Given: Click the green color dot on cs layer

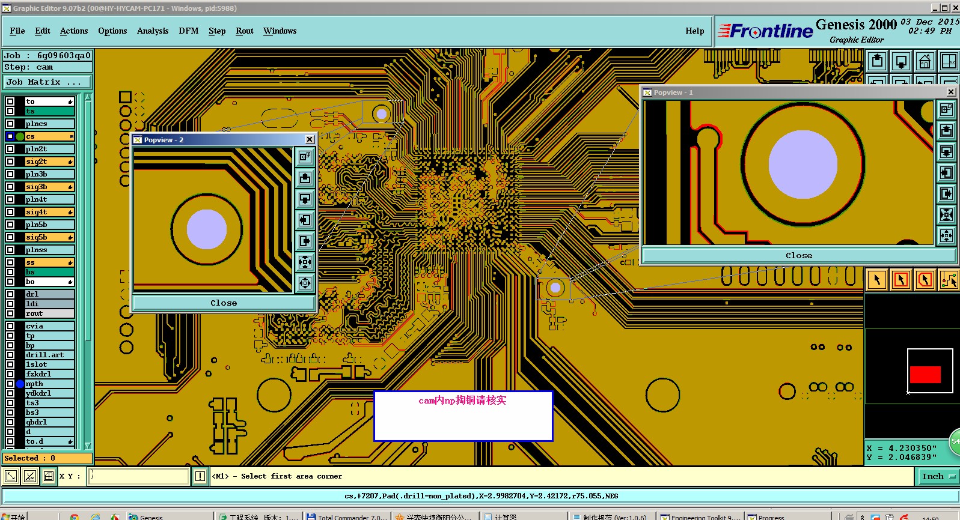Looking at the screenshot, I should [x=20, y=136].
